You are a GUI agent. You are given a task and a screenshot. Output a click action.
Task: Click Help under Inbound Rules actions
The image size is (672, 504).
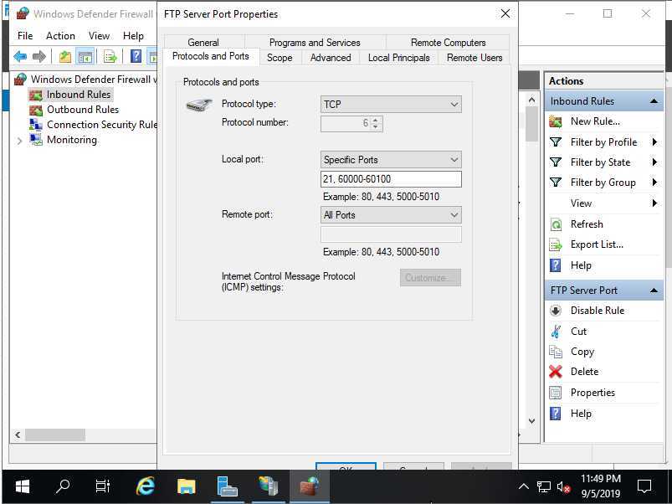(581, 265)
